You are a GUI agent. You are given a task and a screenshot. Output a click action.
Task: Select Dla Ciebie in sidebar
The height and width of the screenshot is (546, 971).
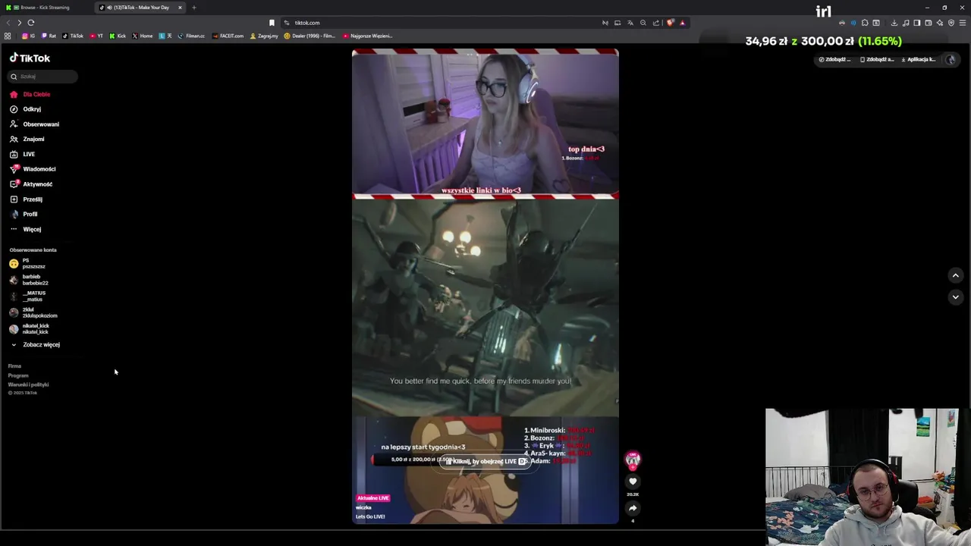pyautogui.click(x=30, y=94)
